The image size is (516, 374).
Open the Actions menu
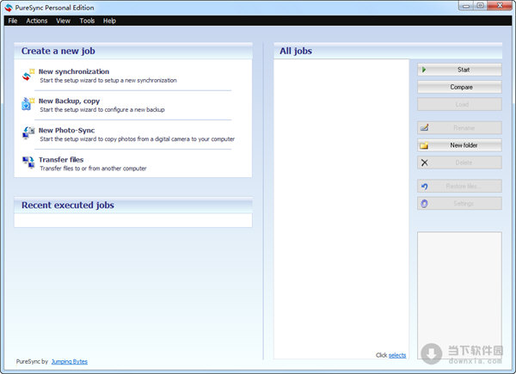[x=37, y=21]
